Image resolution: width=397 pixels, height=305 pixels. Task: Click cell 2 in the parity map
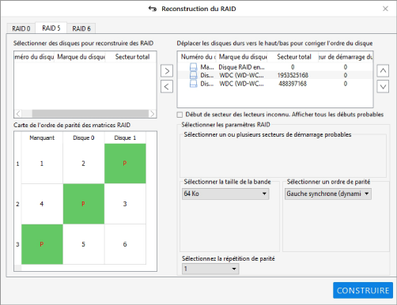click(x=84, y=164)
